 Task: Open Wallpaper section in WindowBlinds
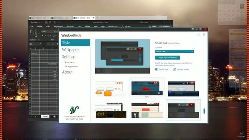pos(70,50)
